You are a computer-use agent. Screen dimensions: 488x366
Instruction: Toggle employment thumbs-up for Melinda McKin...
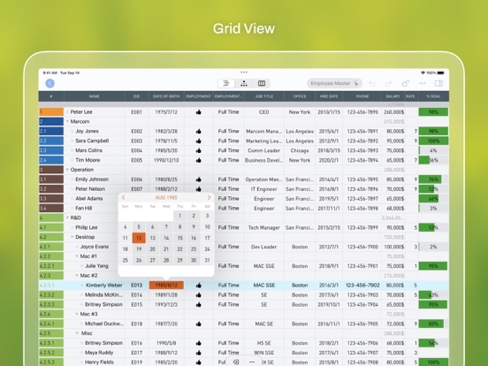199,295
